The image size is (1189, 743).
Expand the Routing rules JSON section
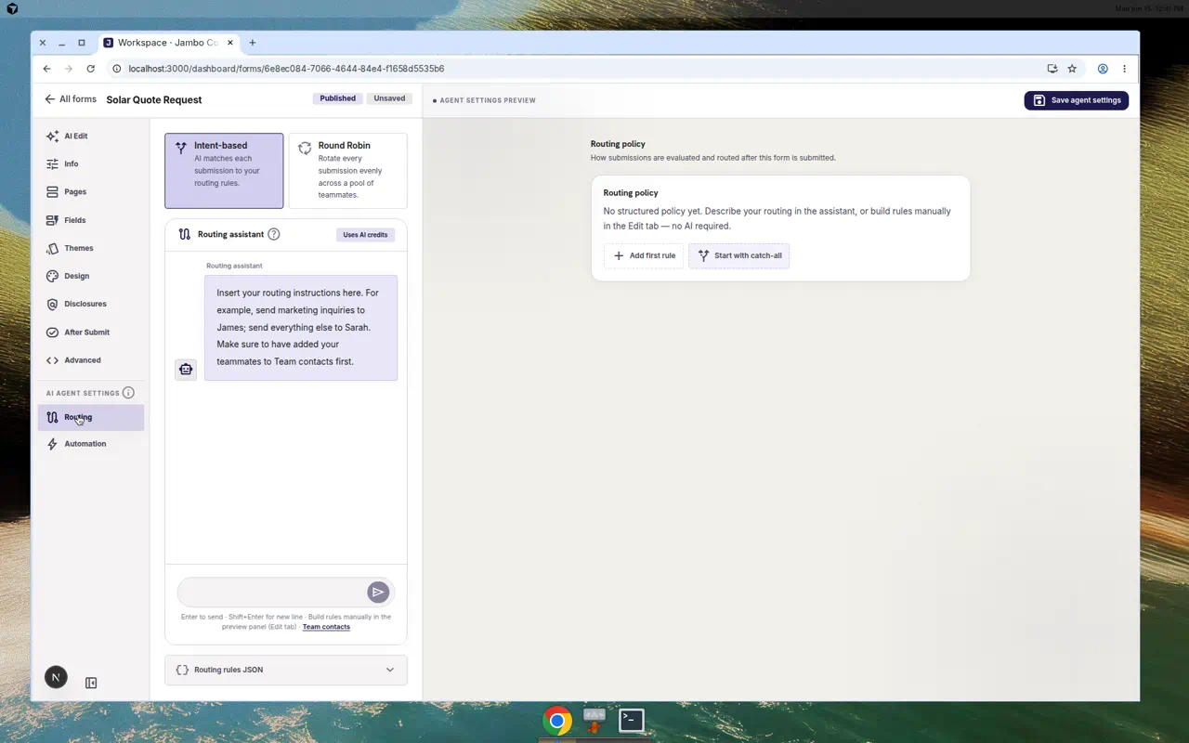[286, 670]
